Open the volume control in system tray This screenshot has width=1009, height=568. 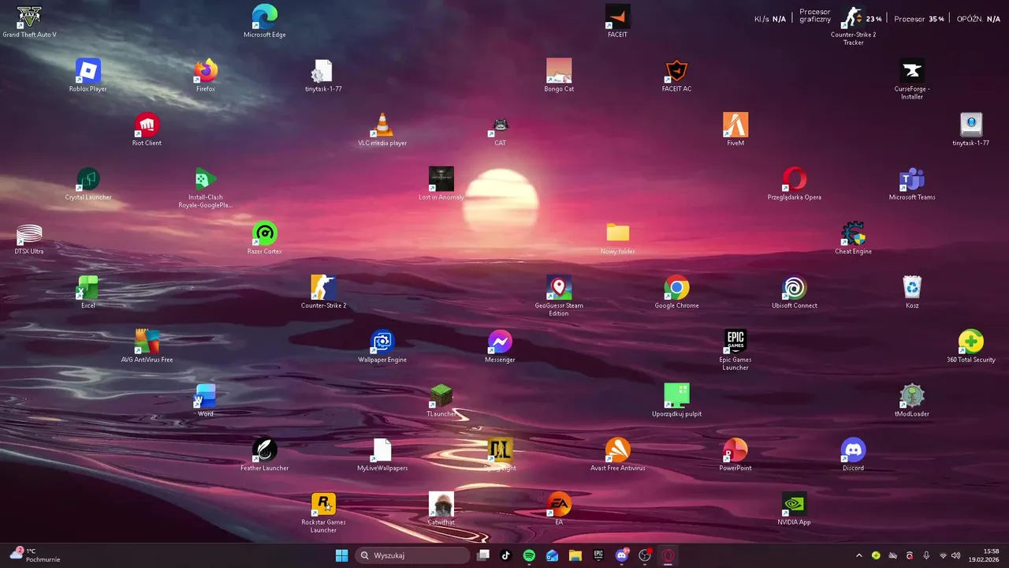956,555
